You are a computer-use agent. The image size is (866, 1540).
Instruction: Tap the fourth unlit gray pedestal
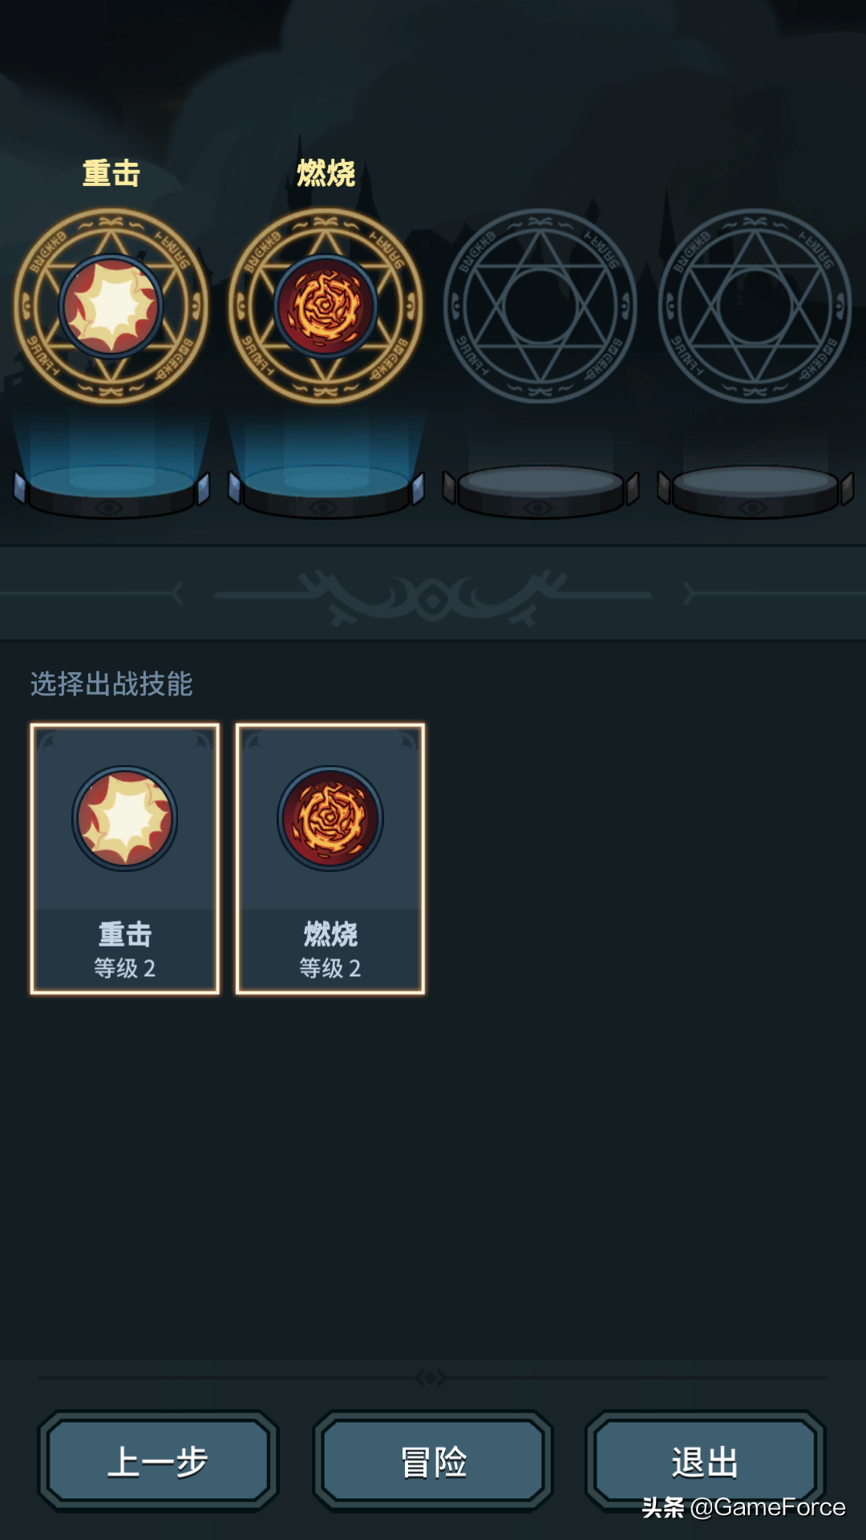[x=755, y=491]
